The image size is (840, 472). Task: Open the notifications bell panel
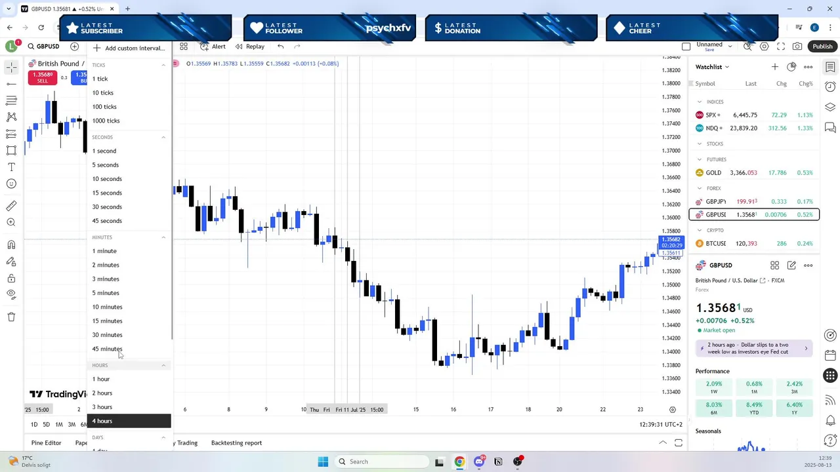click(830, 420)
